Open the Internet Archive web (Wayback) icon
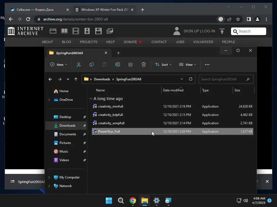 53,31
